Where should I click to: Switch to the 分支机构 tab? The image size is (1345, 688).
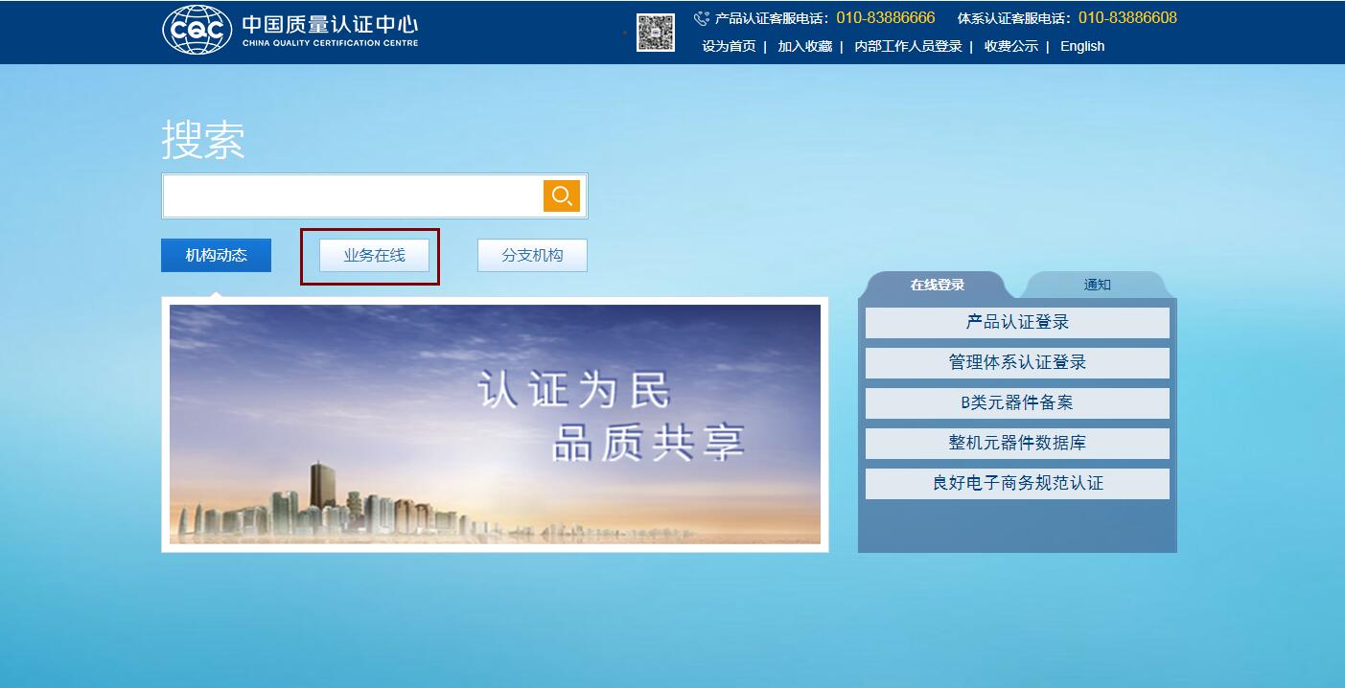tap(532, 256)
